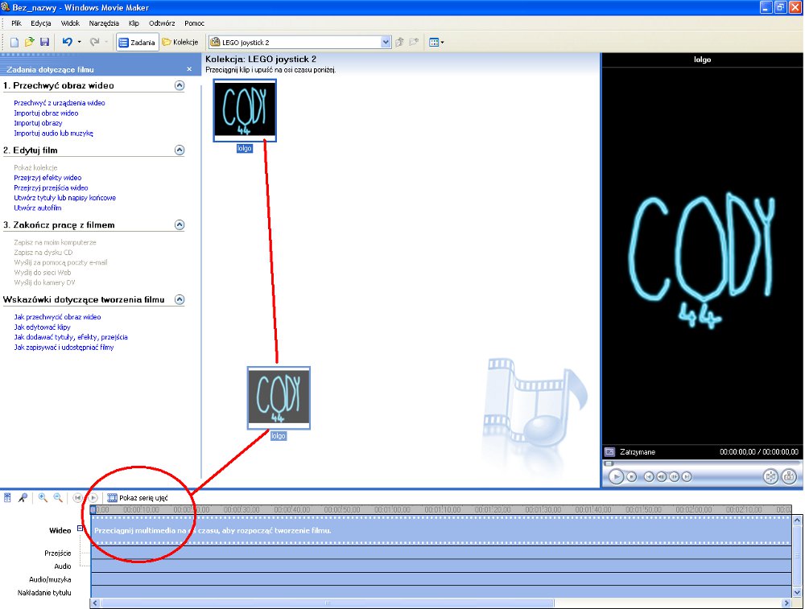Click the preview status icon beside Zatrzymane
This screenshot has height=609, width=805.
click(610, 452)
